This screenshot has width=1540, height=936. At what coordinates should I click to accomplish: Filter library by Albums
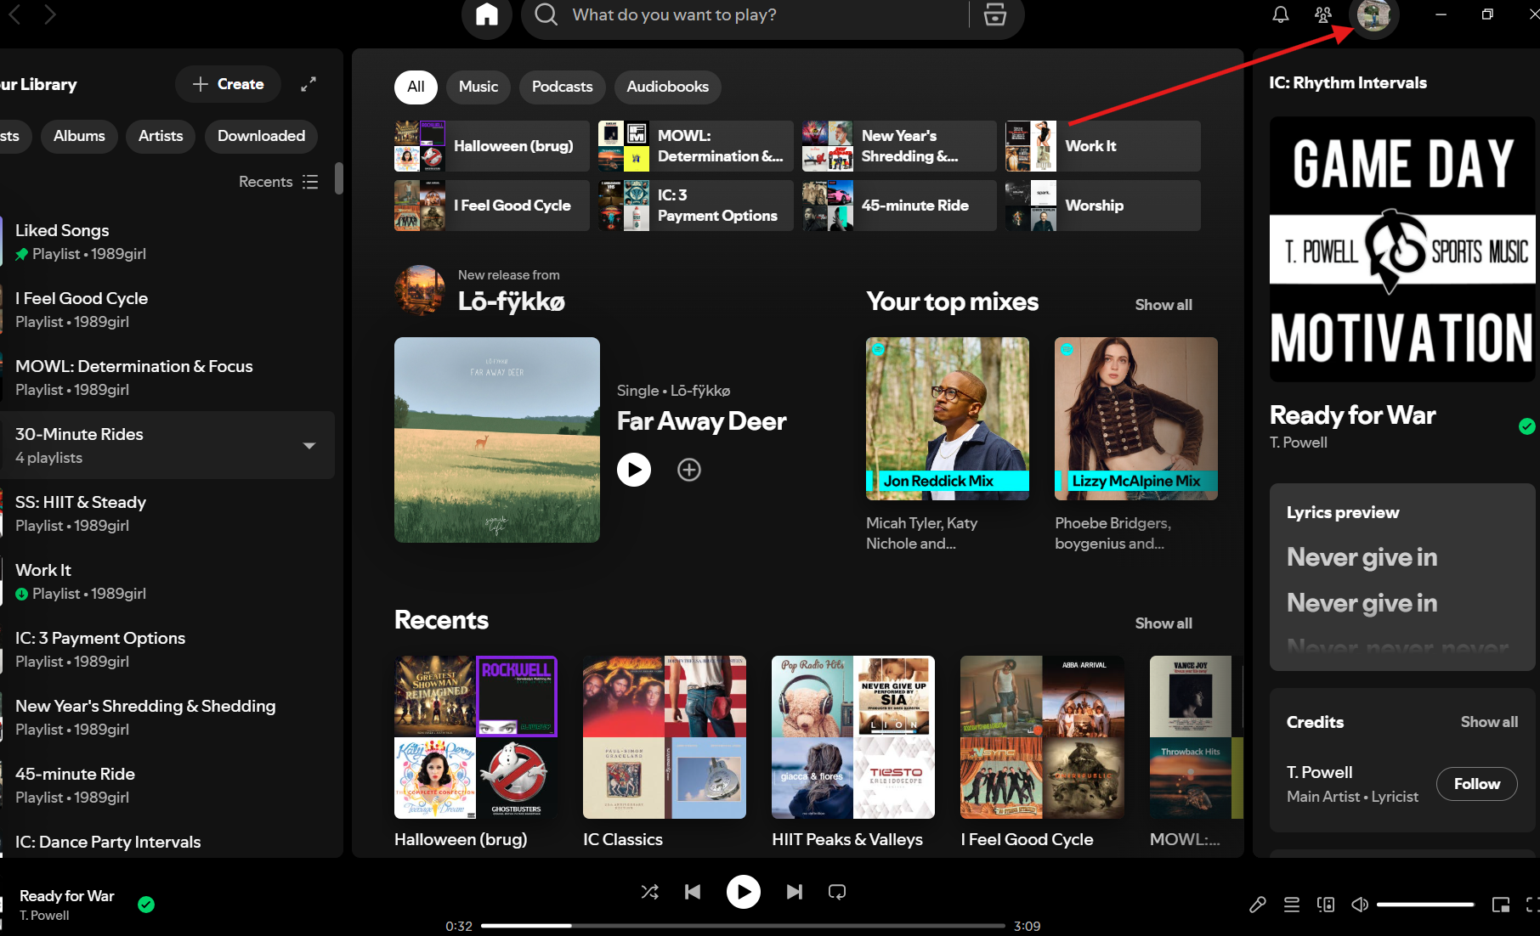[x=79, y=136]
